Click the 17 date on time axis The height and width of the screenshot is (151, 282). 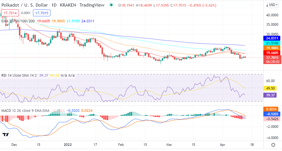pyautogui.click(x=95, y=144)
